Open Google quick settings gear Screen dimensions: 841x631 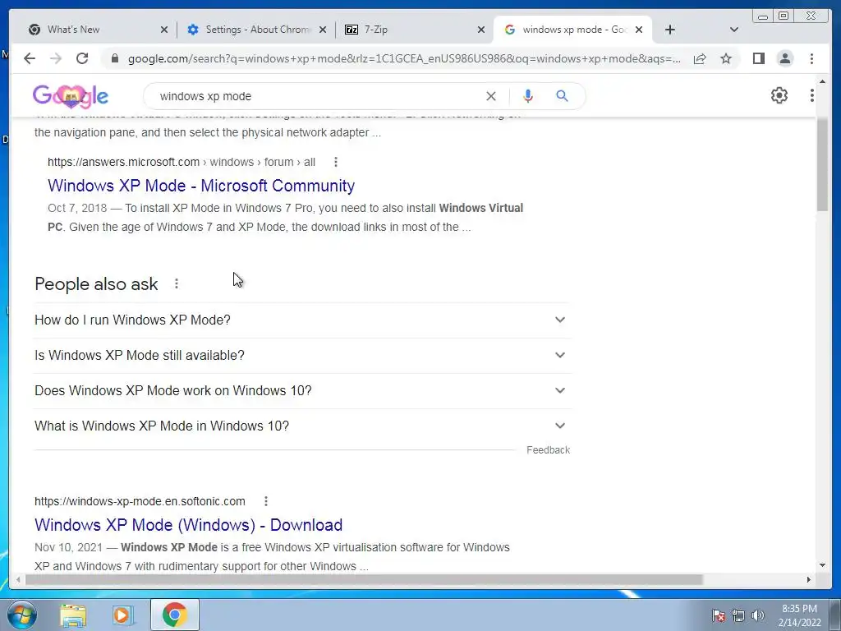coord(779,95)
